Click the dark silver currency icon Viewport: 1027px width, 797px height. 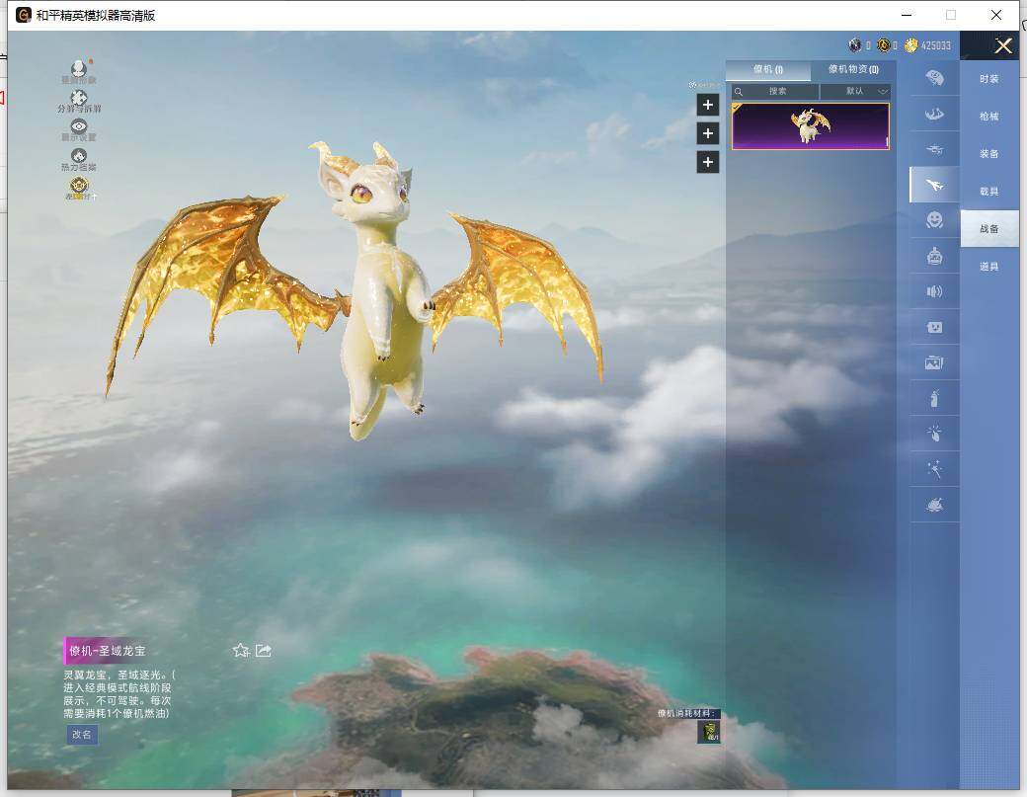[x=855, y=45]
